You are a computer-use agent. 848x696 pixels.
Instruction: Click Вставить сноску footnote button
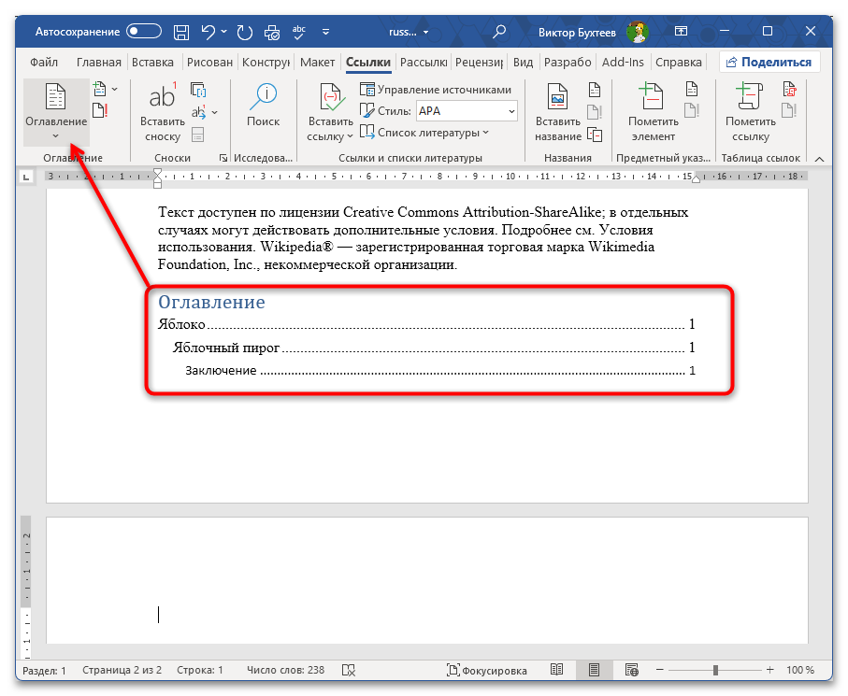[x=163, y=111]
